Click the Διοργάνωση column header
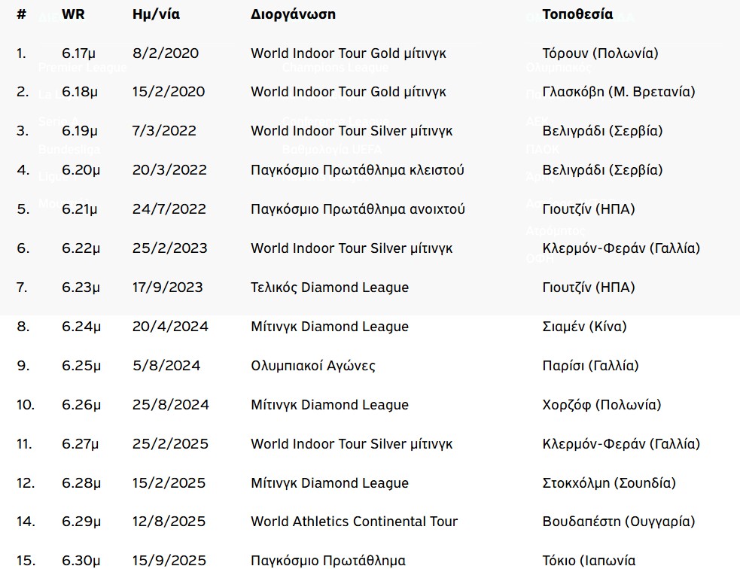Image resolution: width=740 pixels, height=569 pixels. coord(293,14)
